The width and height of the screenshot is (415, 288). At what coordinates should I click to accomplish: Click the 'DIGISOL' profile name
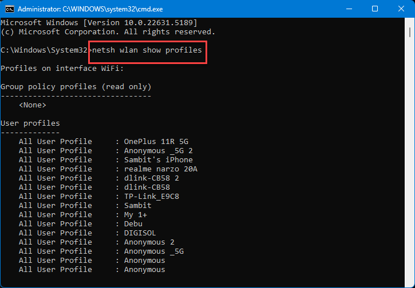click(140, 233)
